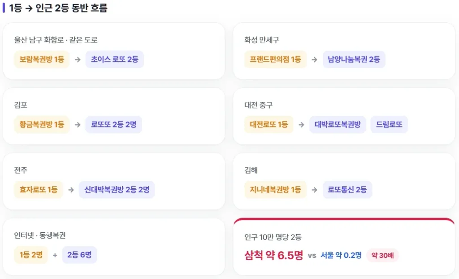Click arrow between 보람복권방 and 초이스 로또
The image size is (459, 279).
(x=78, y=60)
